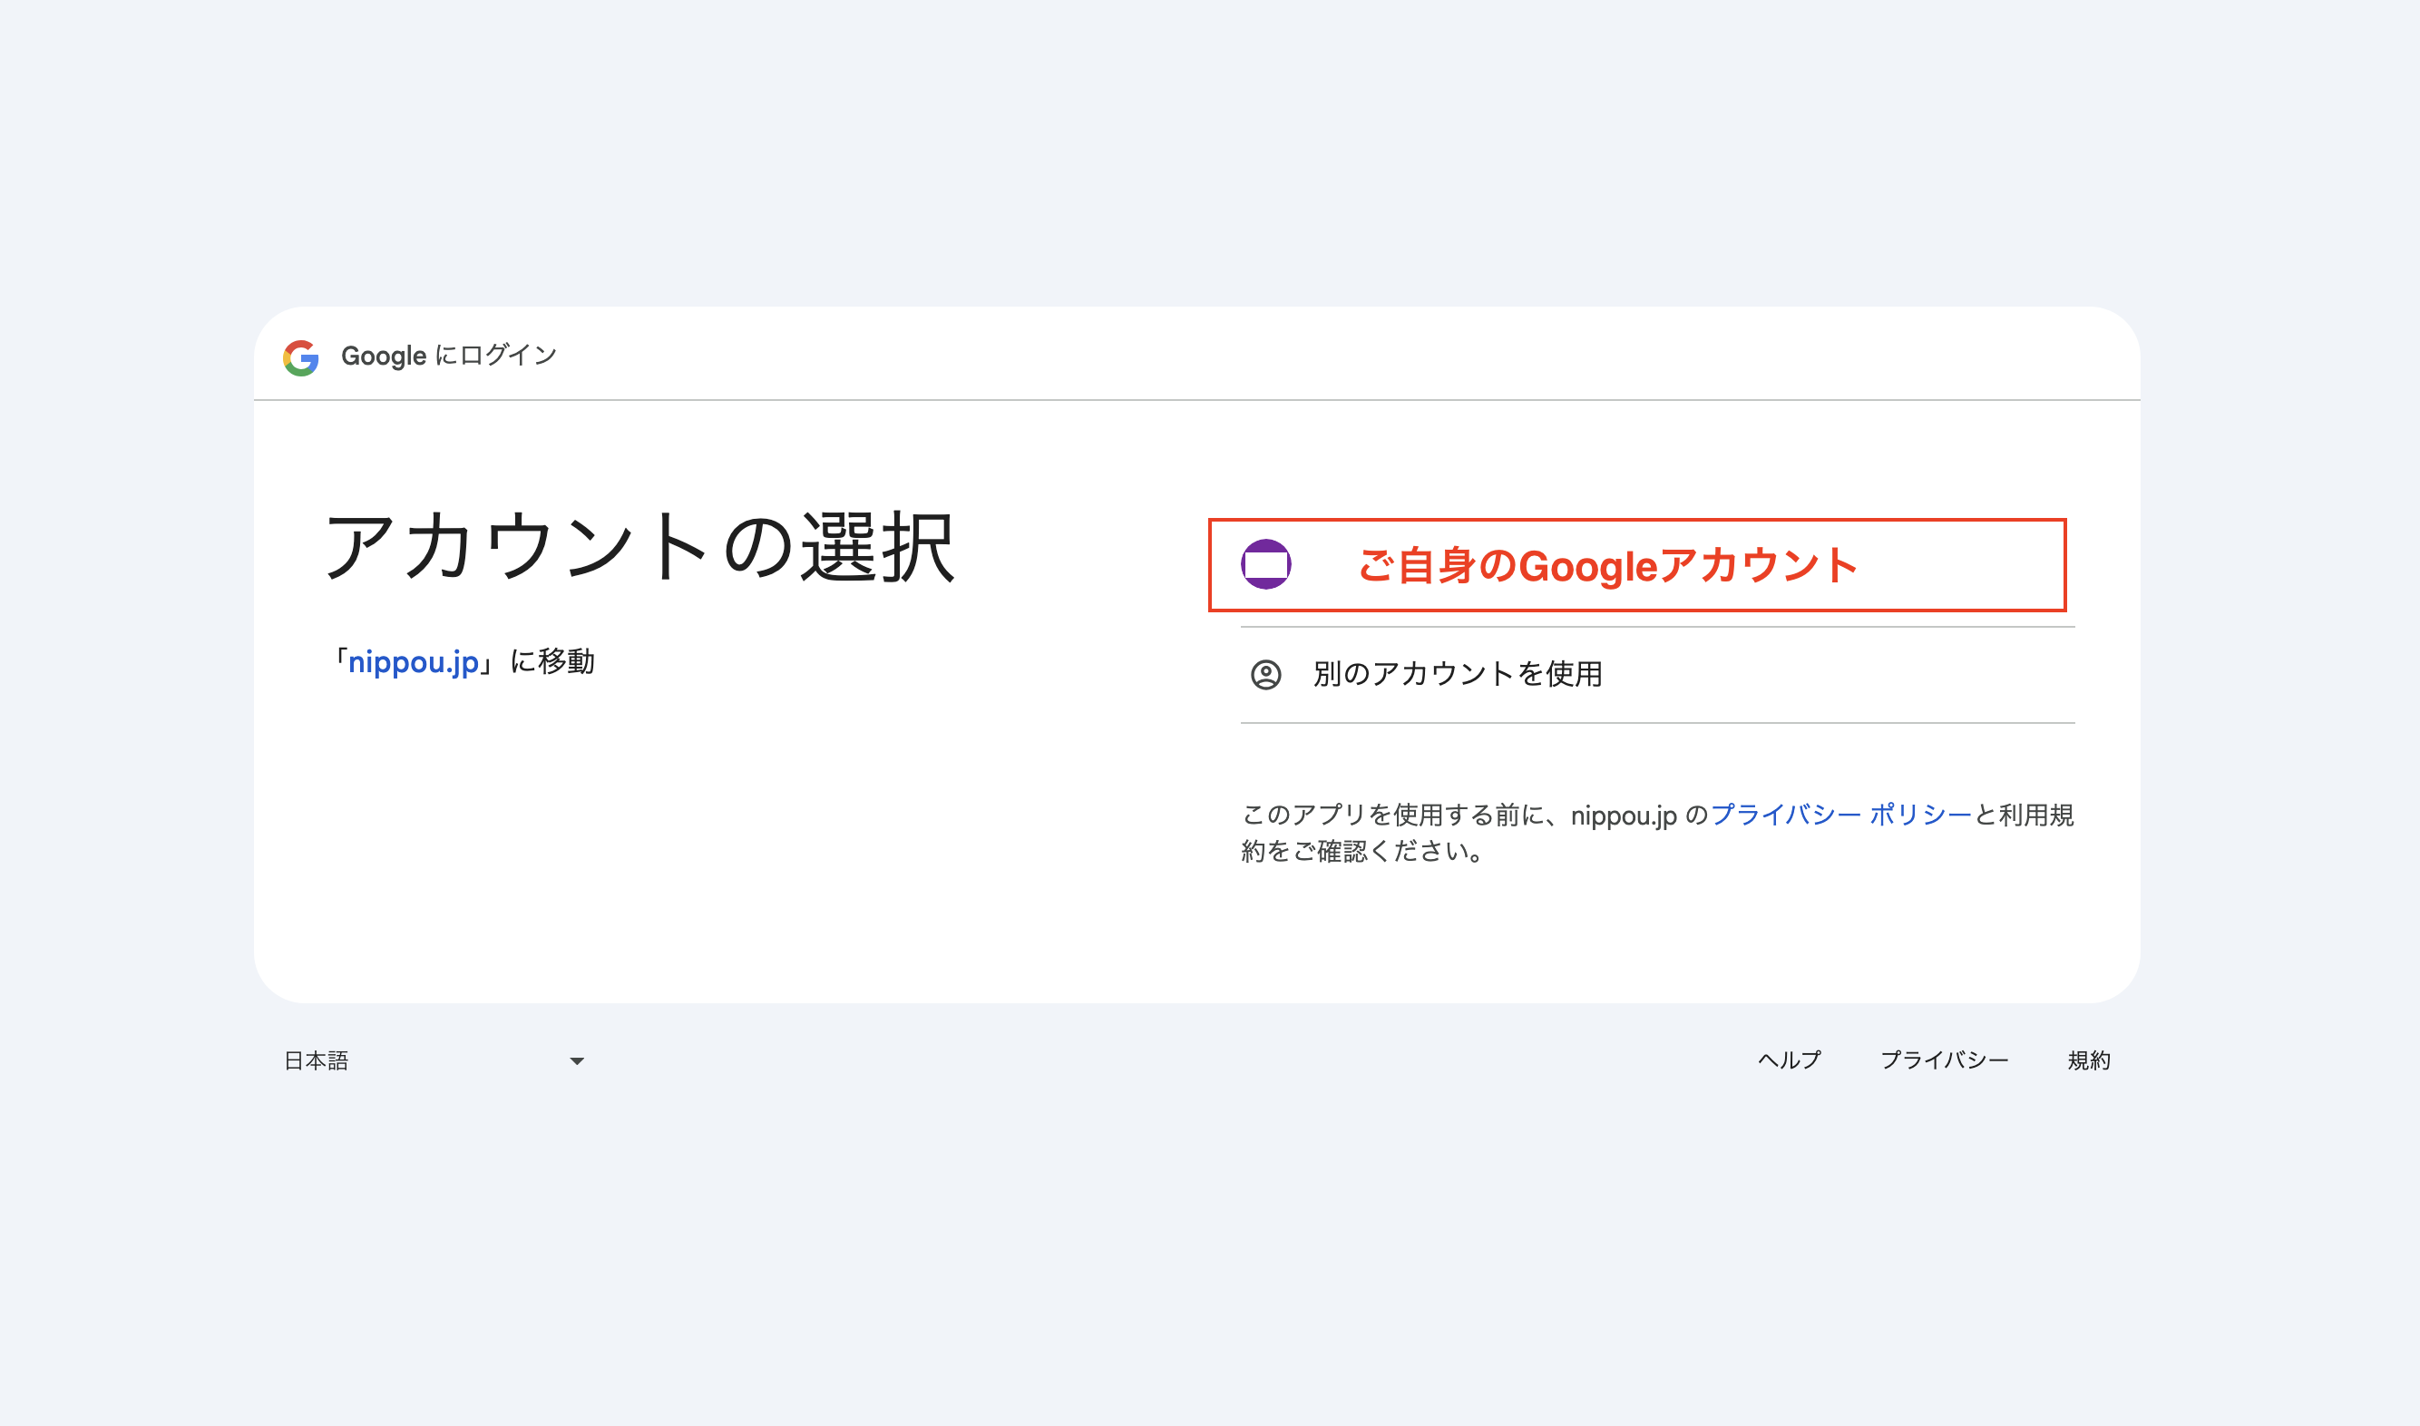The height and width of the screenshot is (1426, 2420).
Task: Choose the ご自身のGoogleアカウント account entry
Action: pyautogui.click(x=1637, y=565)
